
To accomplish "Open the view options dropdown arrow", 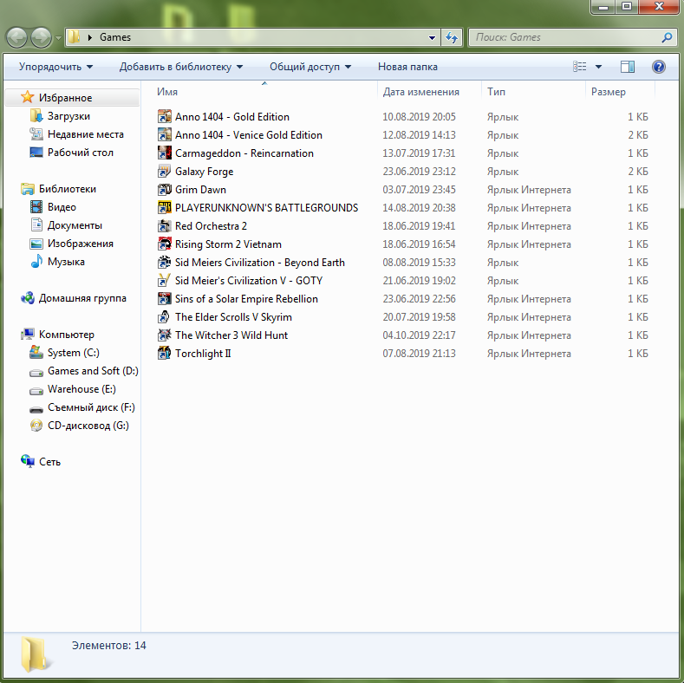I will click(x=598, y=67).
